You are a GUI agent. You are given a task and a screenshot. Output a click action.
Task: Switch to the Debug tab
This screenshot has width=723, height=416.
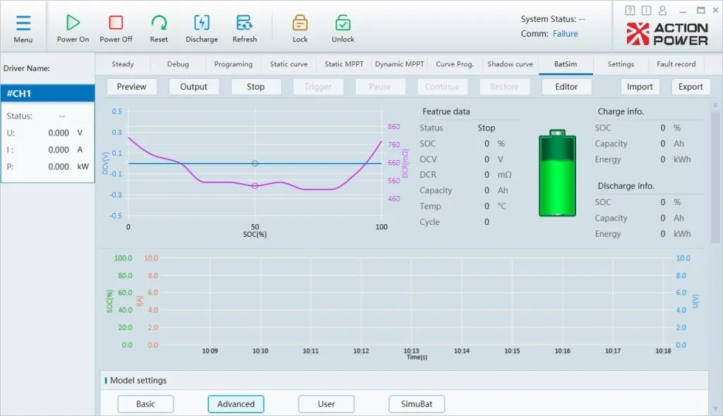pyautogui.click(x=178, y=64)
